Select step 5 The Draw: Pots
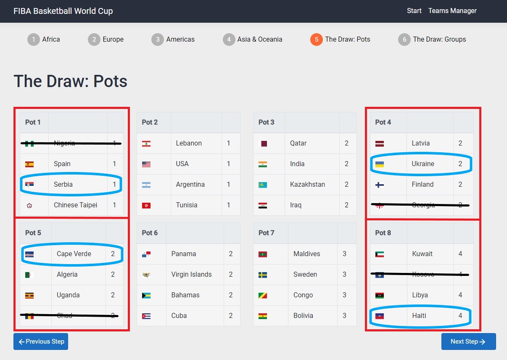 (341, 40)
